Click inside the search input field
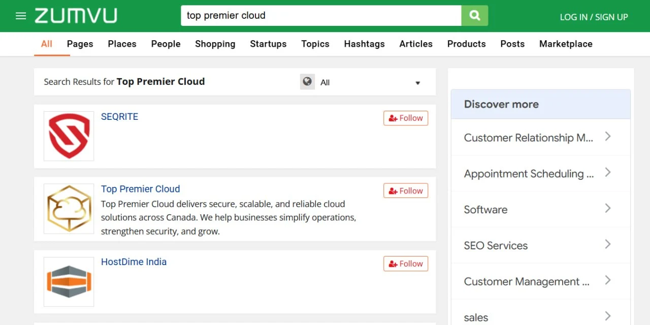The width and height of the screenshot is (650, 325). pyautogui.click(x=321, y=16)
